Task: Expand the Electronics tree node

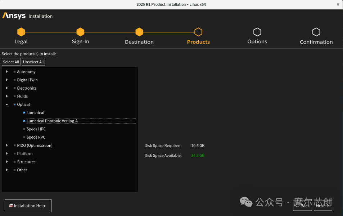Action: 7,88
